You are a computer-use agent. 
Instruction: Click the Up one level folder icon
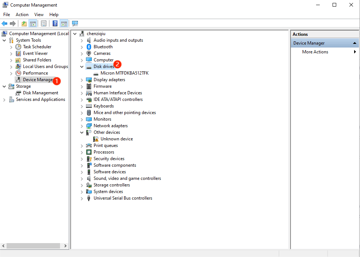pos(24,24)
